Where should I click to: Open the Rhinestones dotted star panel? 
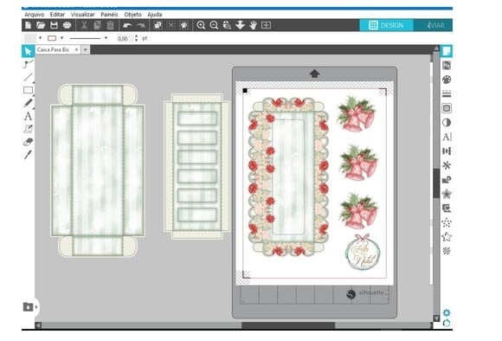(x=447, y=222)
